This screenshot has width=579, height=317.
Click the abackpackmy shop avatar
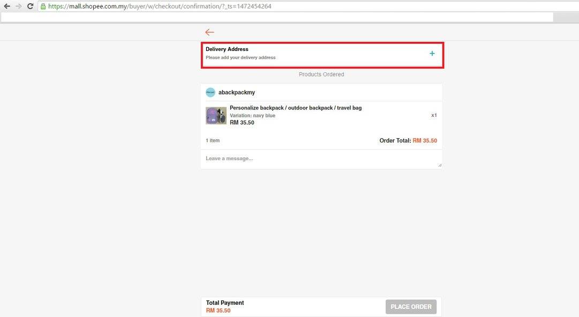(x=210, y=92)
